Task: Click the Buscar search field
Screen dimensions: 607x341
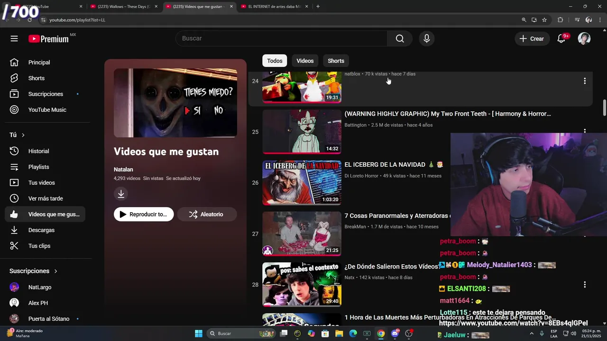Action: click(282, 38)
